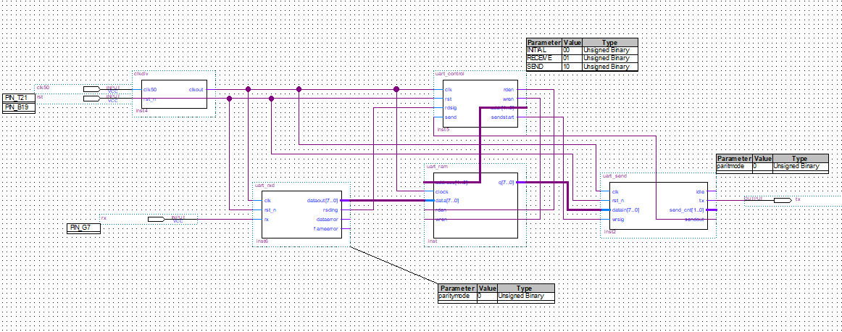Image resolution: width=842 pixels, height=332 pixels.
Task: Click the inst6 instance label
Action: tap(262, 241)
